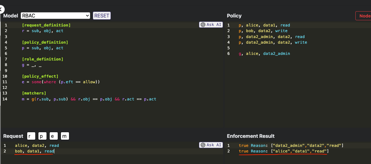Click the partially visible Node button

[x=363, y=16]
